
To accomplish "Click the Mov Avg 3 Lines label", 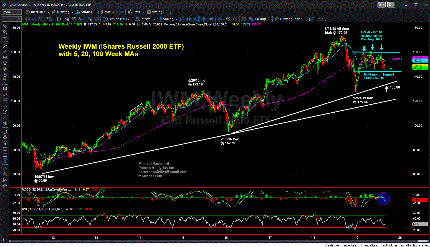I will click(x=195, y=24).
